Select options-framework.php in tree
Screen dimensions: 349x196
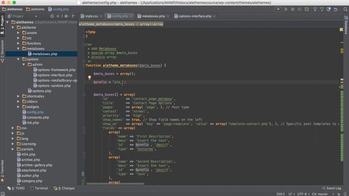57,70
